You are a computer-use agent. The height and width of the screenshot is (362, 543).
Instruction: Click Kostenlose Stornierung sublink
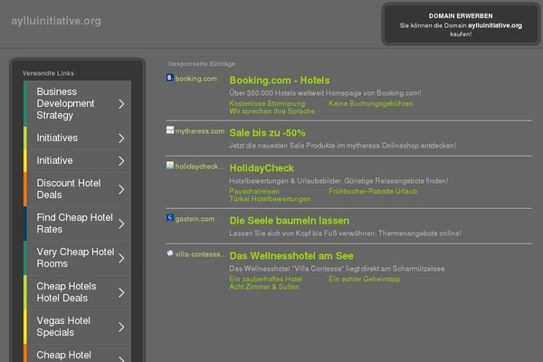pyautogui.click(x=267, y=103)
